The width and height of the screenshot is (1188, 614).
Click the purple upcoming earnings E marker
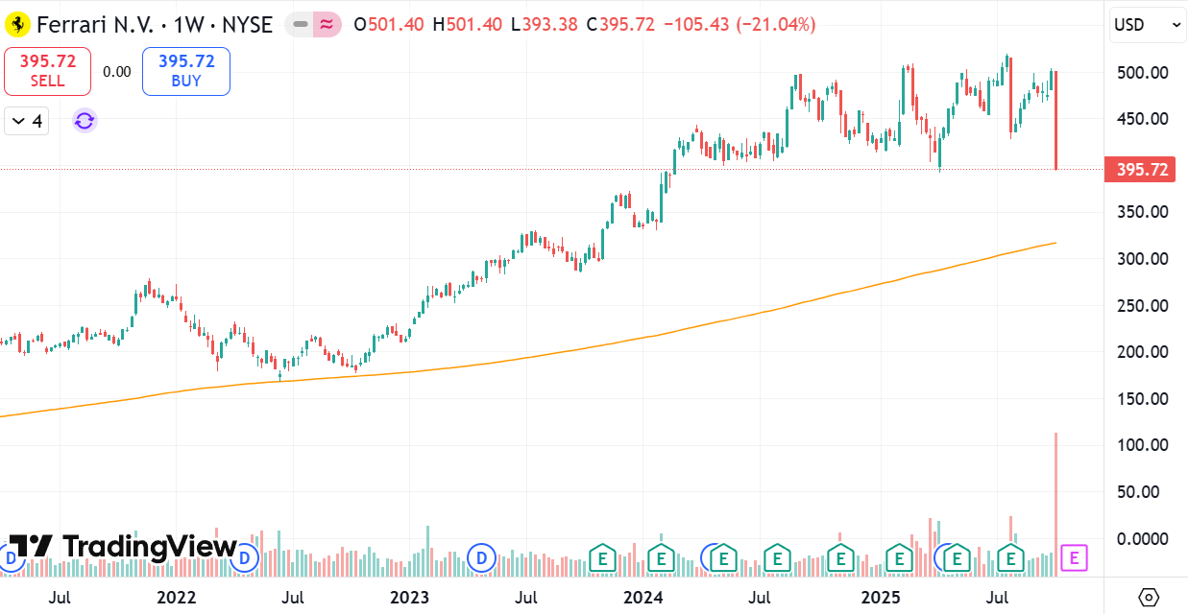[x=1075, y=557]
